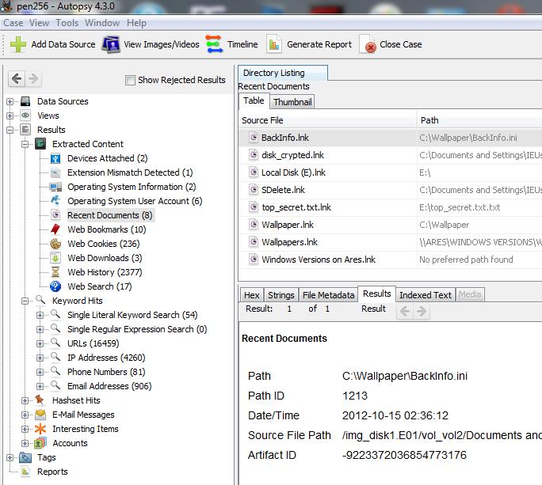Select the SDelete.lnk row

pyautogui.click(x=390, y=190)
